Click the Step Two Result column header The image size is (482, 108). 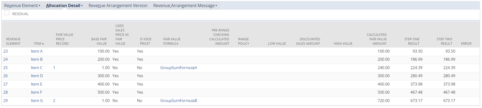445,41
